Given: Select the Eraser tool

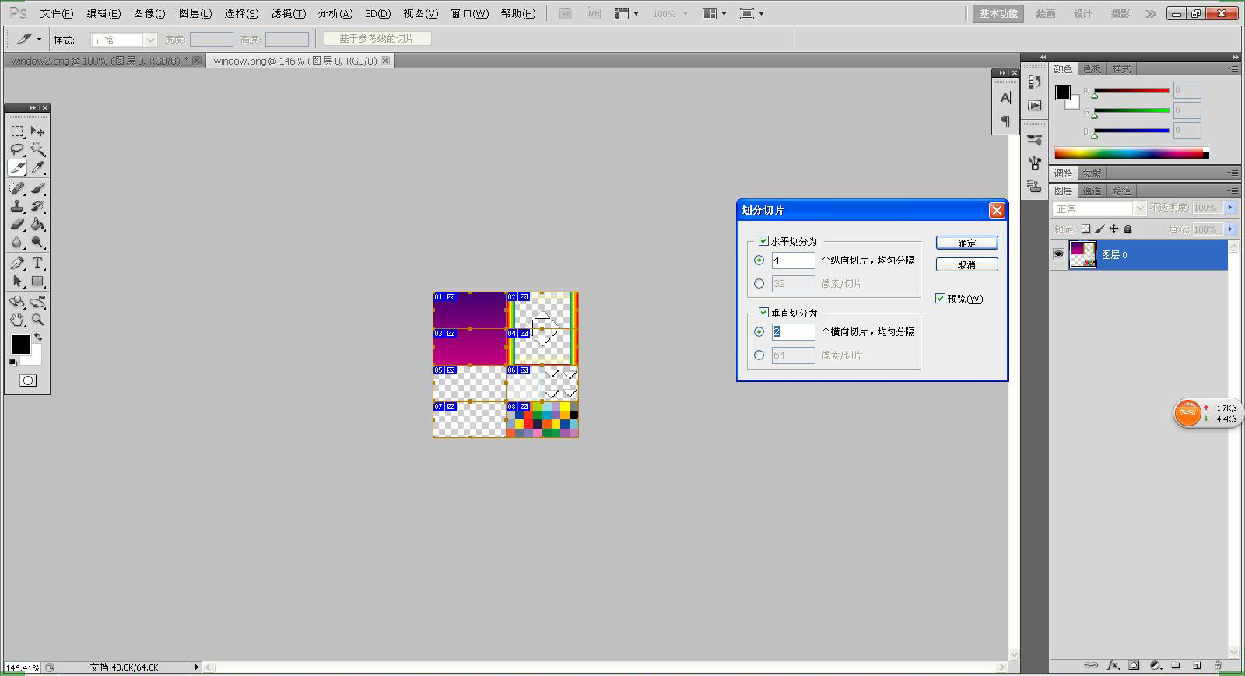Looking at the screenshot, I should 17,224.
